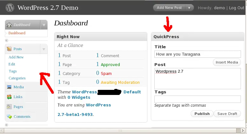Image resolution: width=247 pixels, height=134 pixels.
Task: Click the demo user link
Action: [219, 8]
